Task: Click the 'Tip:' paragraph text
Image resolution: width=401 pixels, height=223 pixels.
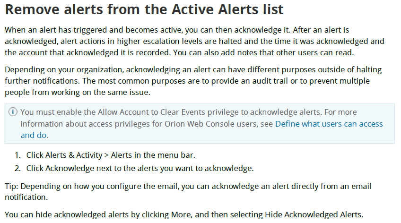Action: tap(188, 191)
